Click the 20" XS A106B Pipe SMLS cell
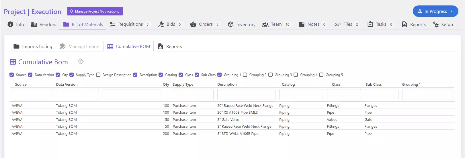This screenshot has width=465, height=158. (237, 113)
